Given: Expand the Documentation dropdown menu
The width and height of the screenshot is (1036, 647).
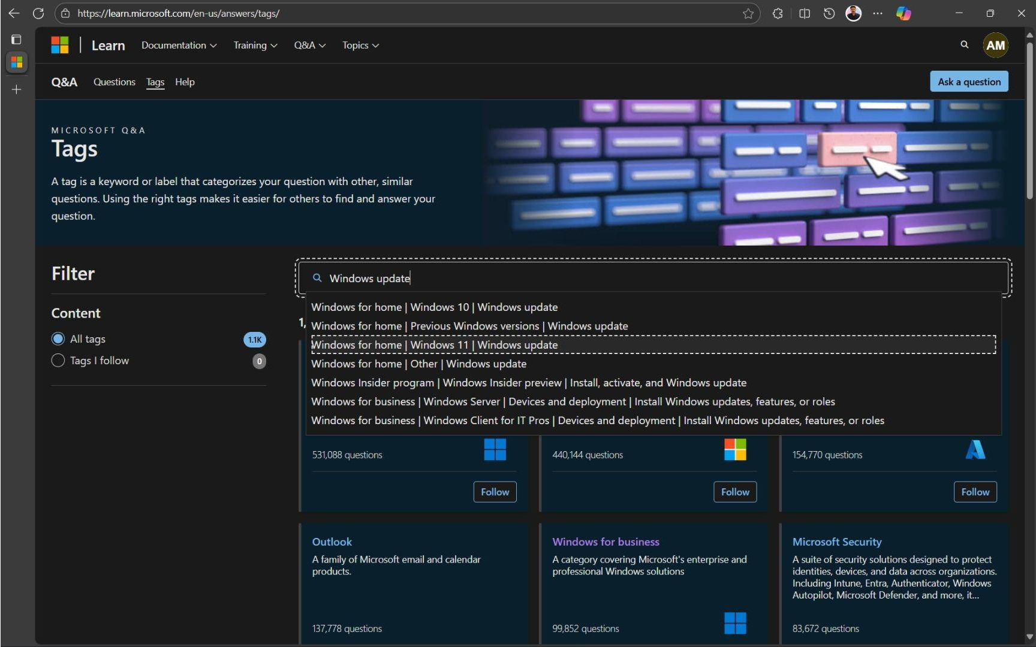Looking at the screenshot, I should pyautogui.click(x=179, y=46).
